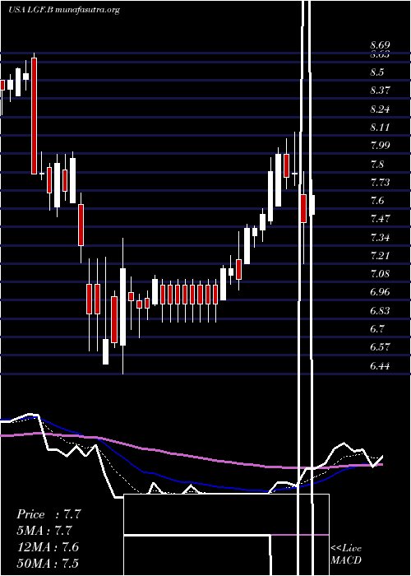Click the '5MA : 7.7' readout
This screenshot has height=576, width=411.
pos(44,531)
